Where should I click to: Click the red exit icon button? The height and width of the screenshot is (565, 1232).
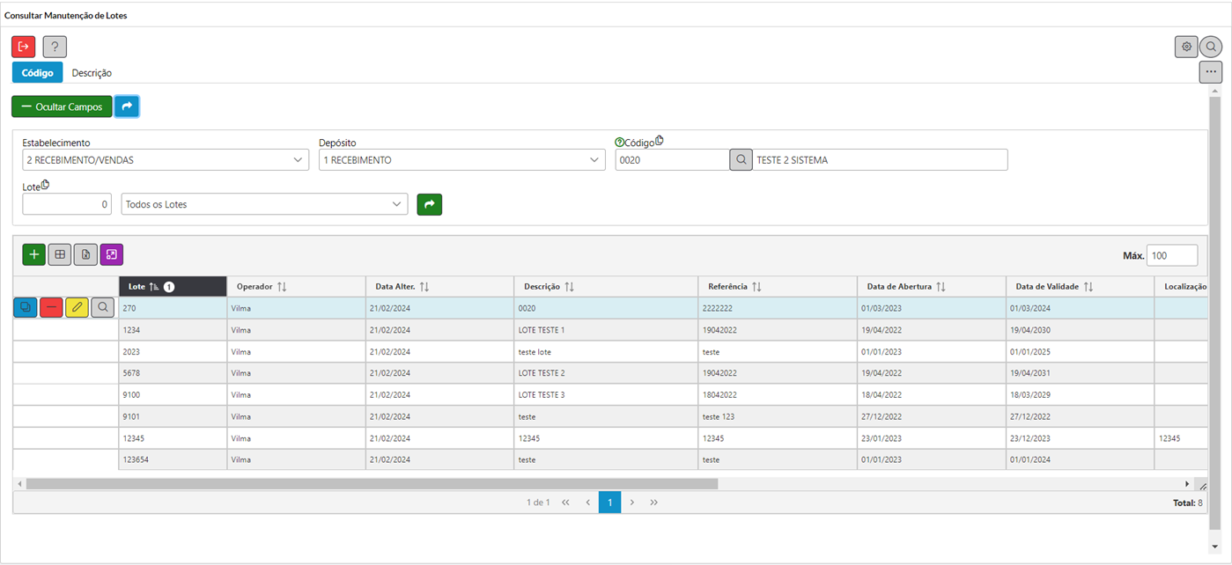[24, 47]
